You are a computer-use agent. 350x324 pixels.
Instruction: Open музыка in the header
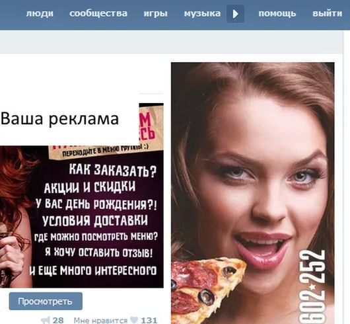tap(202, 14)
